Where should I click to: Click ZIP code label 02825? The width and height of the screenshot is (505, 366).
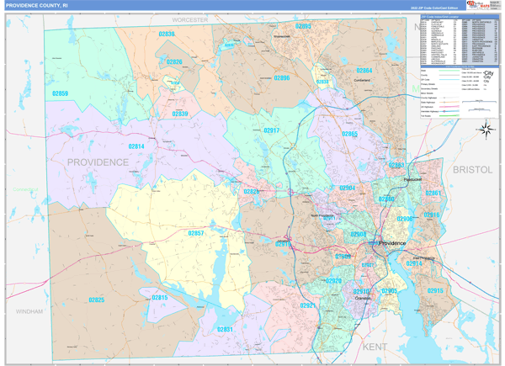[x=96, y=300]
